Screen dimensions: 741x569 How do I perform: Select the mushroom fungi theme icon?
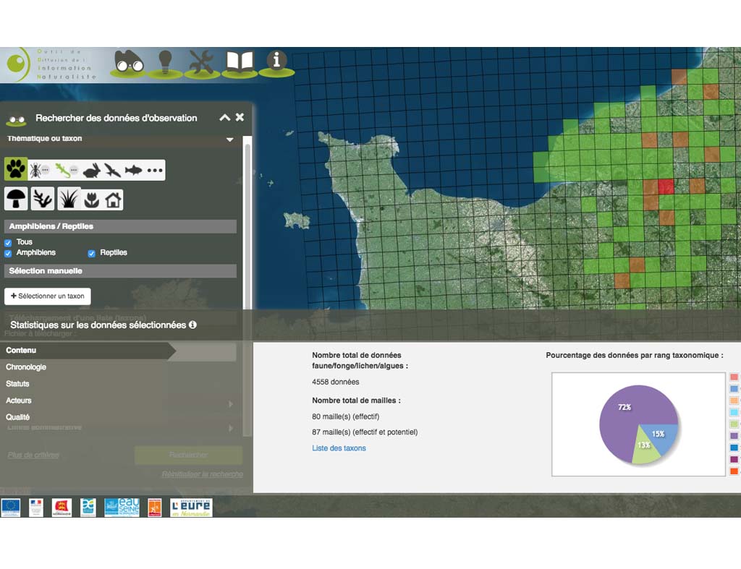click(16, 198)
